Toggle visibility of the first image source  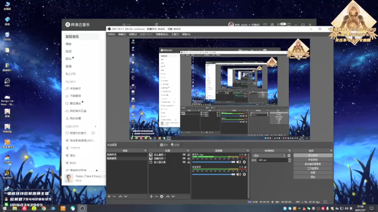(184, 154)
